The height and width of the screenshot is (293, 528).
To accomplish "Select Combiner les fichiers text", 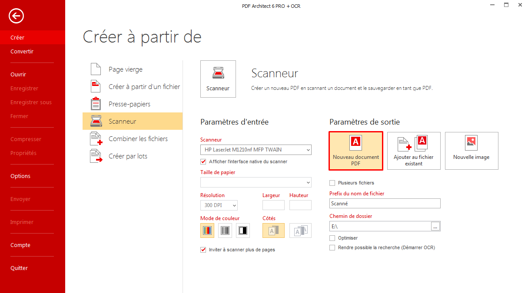I will (x=138, y=139).
